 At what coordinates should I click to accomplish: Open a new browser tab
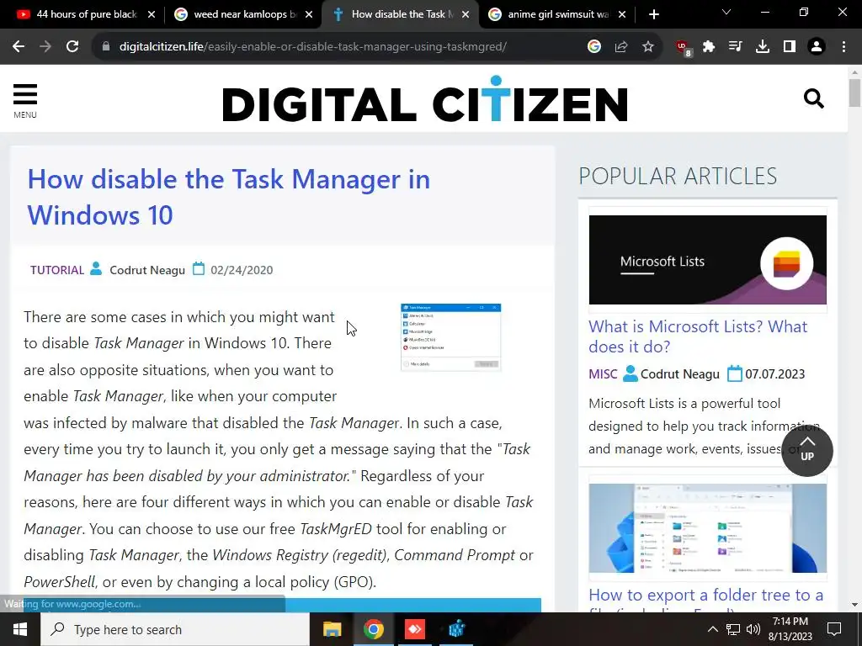point(653,14)
